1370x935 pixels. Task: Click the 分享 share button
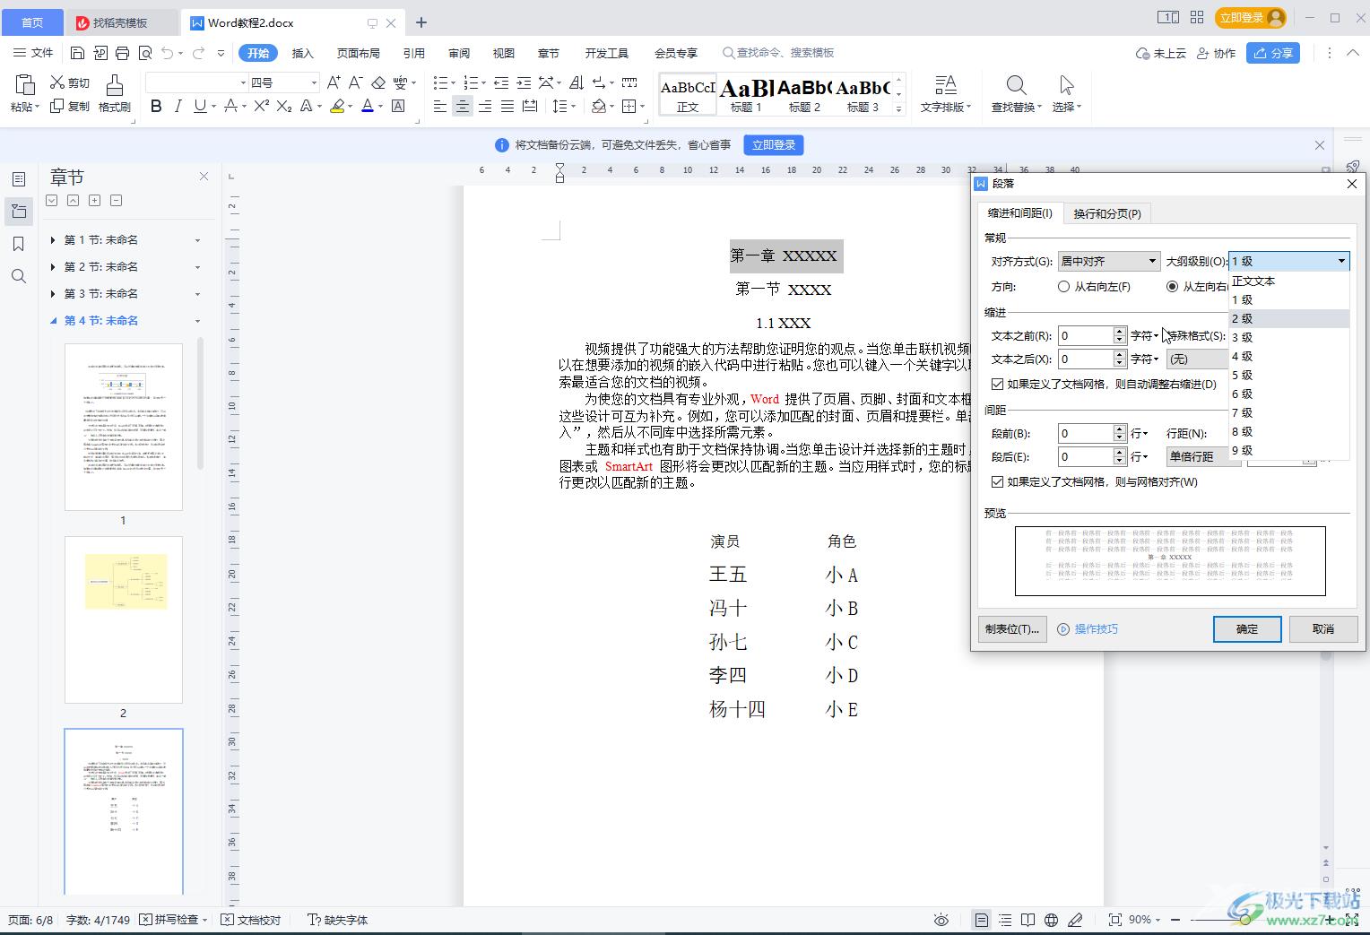[1274, 53]
